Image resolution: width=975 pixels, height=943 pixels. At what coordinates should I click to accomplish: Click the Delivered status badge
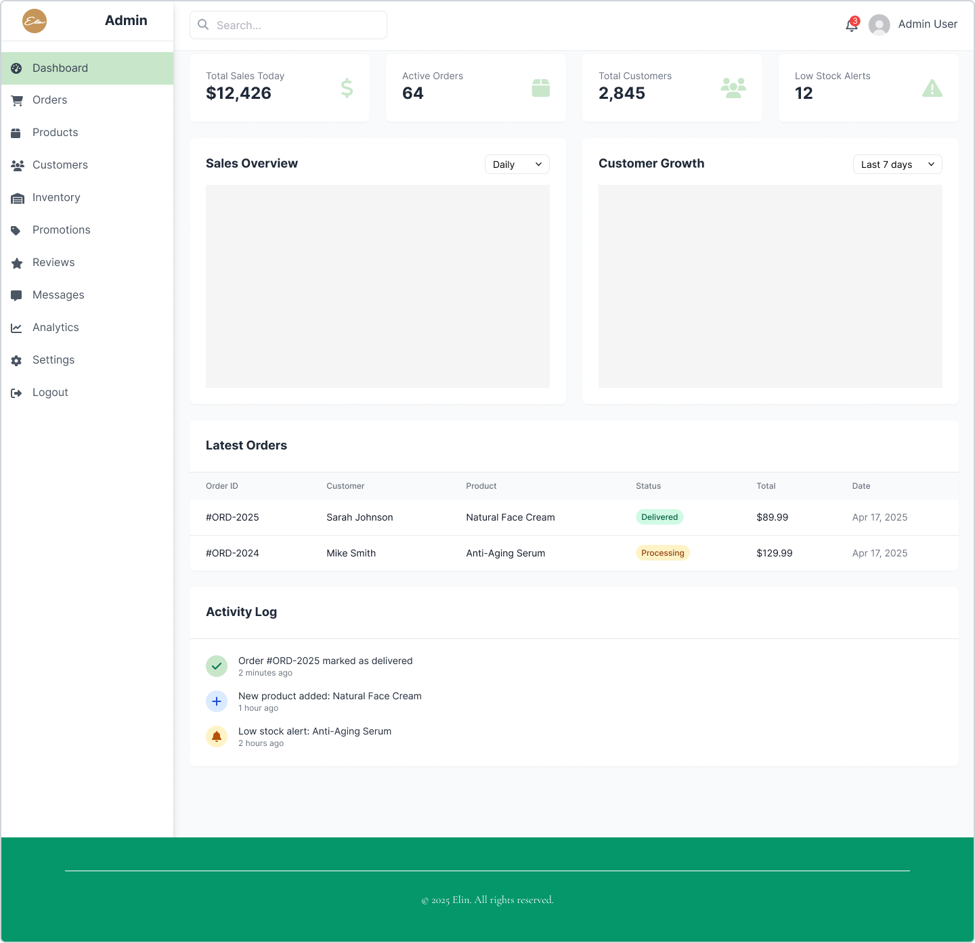point(659,517)
